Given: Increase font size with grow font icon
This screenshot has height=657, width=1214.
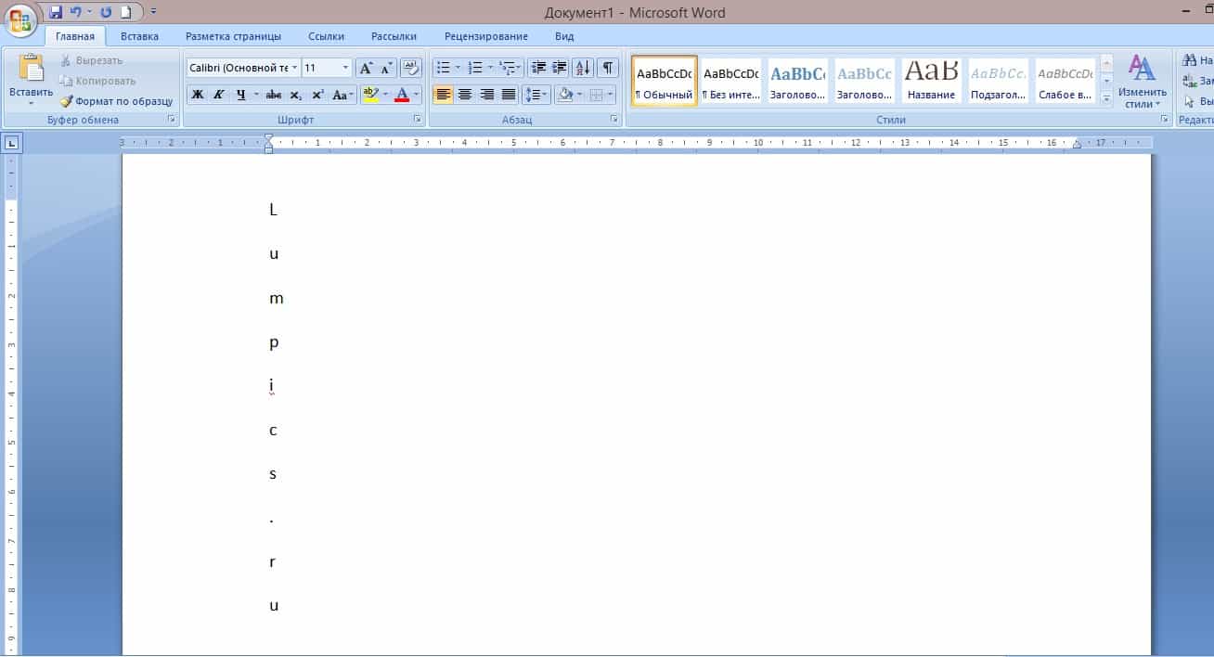Looking at the screenshot, I should [366, 68].
